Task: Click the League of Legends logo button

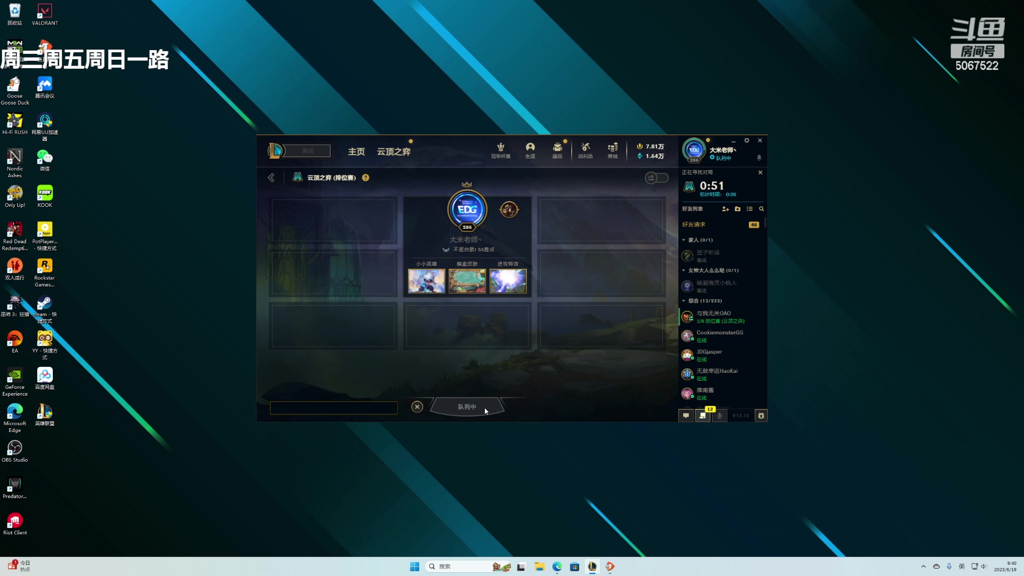Action: pyautogui.click(x=275, y=151)
